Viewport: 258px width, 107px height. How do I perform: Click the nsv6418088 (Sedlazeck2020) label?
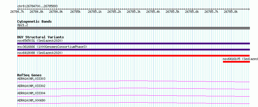40,53
